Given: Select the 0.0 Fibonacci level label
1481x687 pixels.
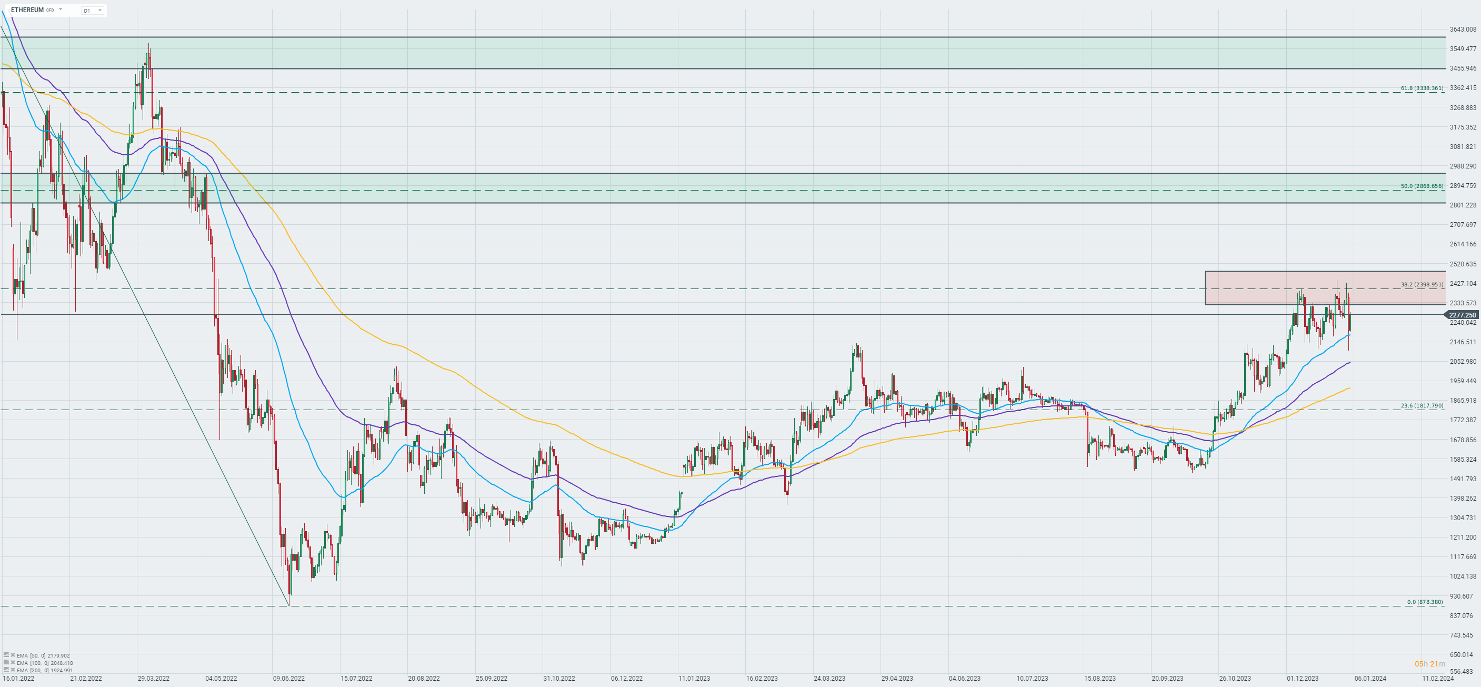Looking at the screenshot, I should pyautogui.click(x=1424, y=602).
